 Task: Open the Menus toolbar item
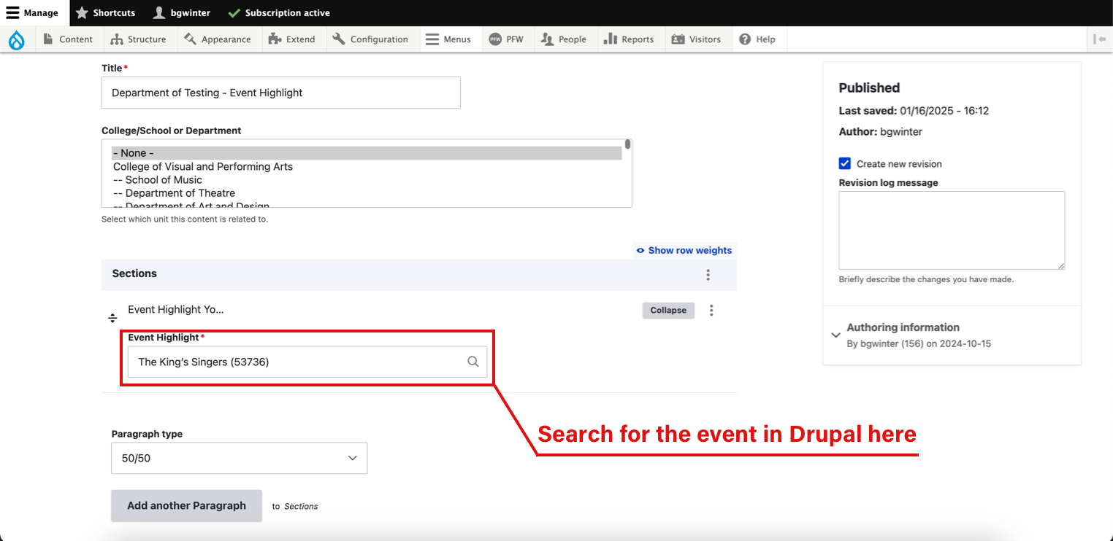[x=448, y=39]
